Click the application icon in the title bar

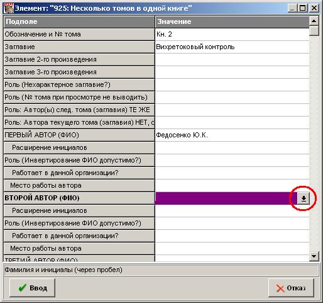(9, 8)
